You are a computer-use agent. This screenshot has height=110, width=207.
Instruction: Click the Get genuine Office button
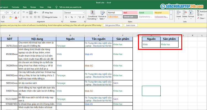click(x=113, y=25)
